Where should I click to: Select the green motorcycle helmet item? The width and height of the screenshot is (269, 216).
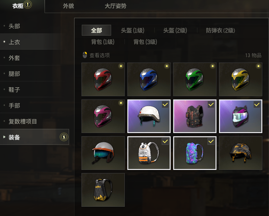click(x=195, y=79)
